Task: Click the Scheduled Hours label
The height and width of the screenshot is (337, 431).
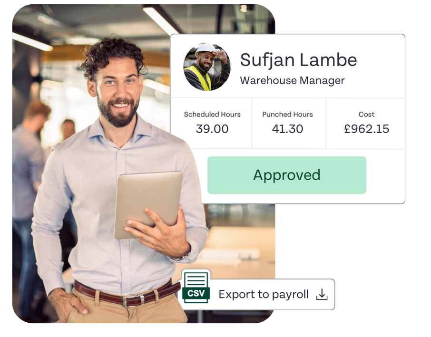Action: (x=212, y=114)
